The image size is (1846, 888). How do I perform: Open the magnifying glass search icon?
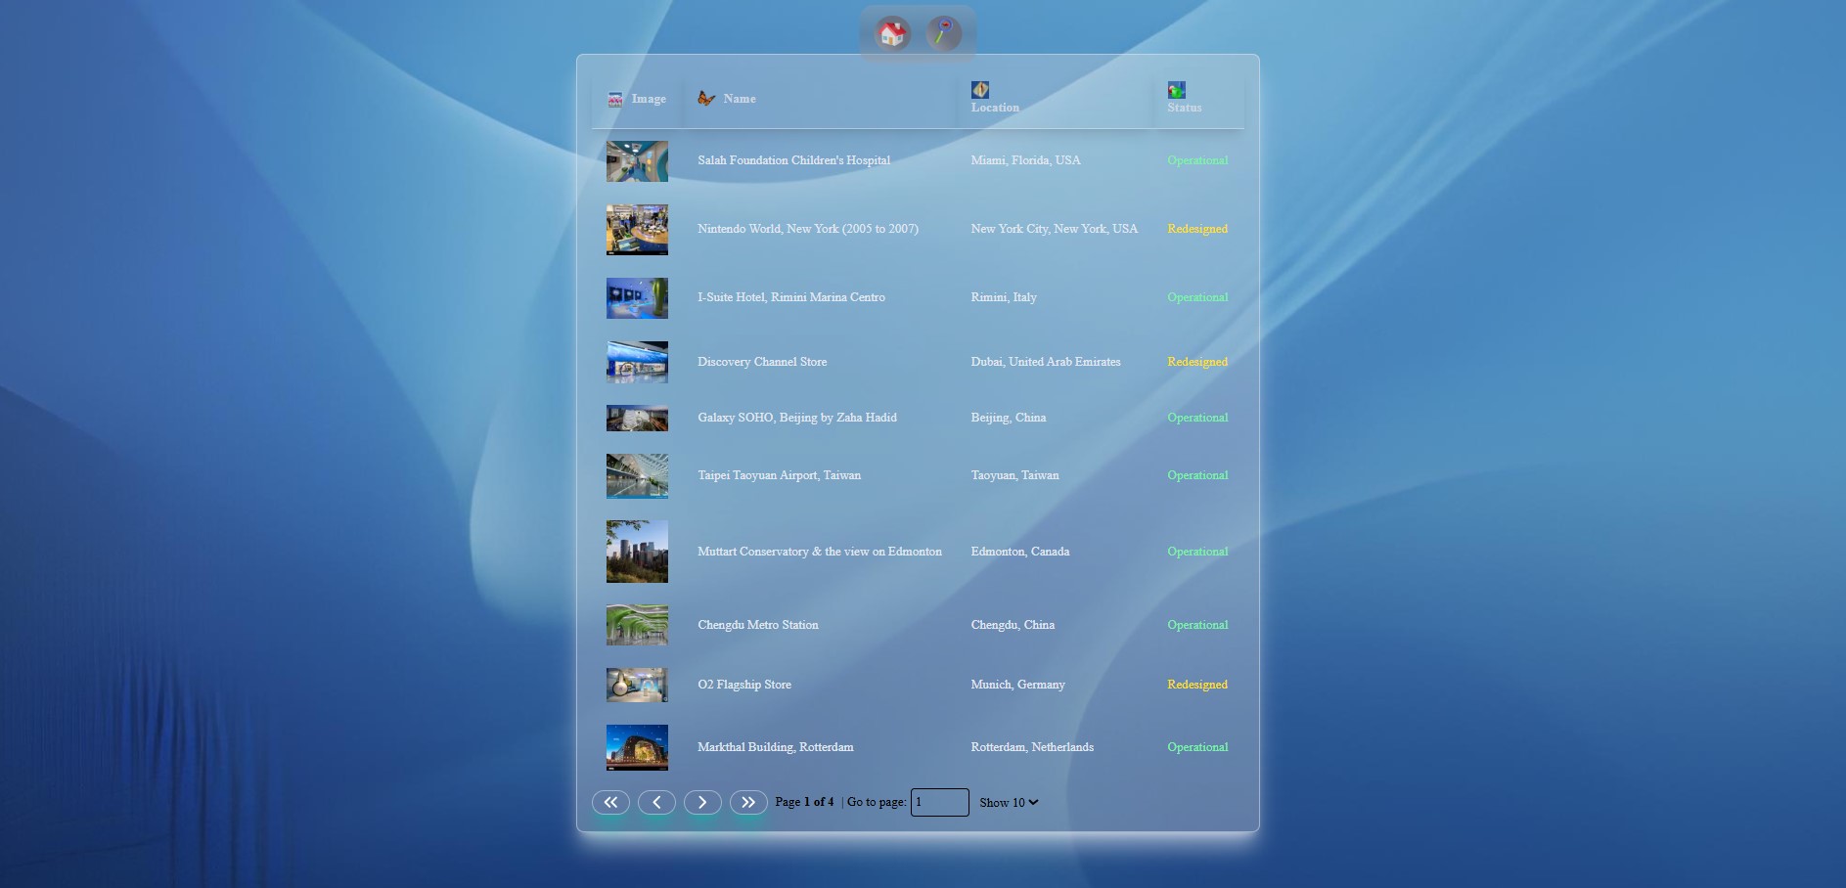click(x=944, y=34)
